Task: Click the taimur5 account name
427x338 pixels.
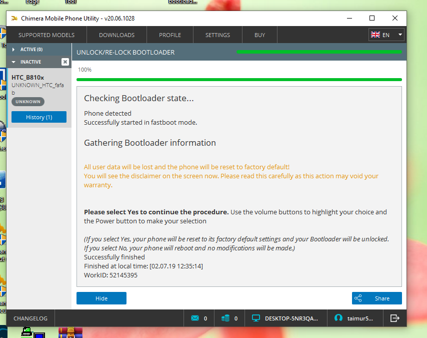Action: coord(360,318)
